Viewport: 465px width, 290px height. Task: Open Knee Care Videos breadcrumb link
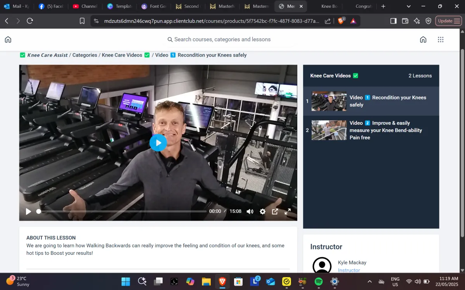pyautogui.click(x=122, y=55)
